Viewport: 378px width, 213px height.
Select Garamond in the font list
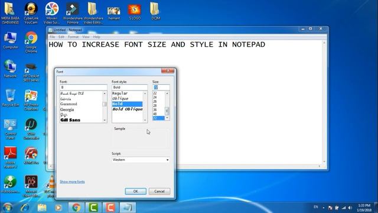69,104
